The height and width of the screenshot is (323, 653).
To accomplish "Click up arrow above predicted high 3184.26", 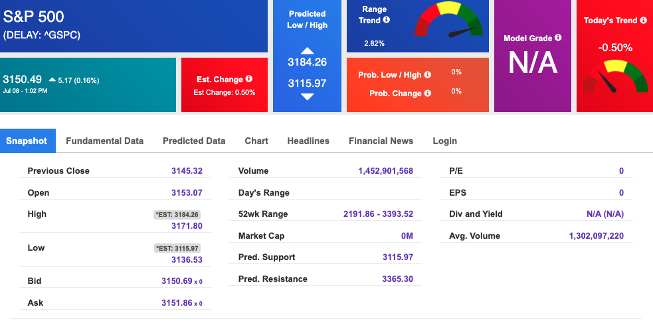I will (x=308, y=50).
